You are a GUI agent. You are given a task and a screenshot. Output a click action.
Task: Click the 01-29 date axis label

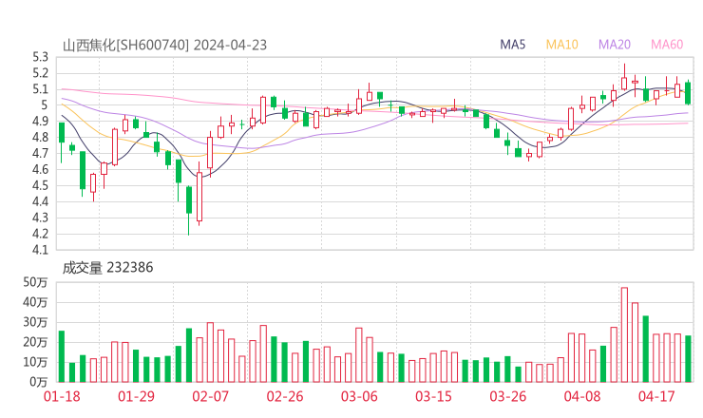(x=136, y=396)
